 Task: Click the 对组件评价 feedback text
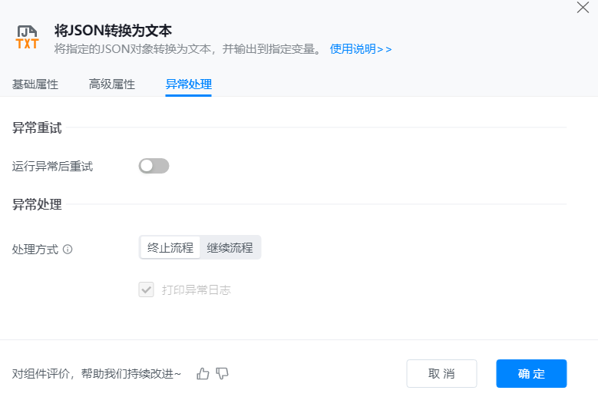point(97,374)
